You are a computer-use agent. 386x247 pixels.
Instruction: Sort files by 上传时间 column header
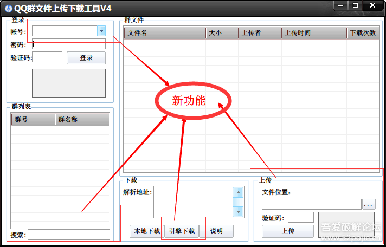[314, 32]
